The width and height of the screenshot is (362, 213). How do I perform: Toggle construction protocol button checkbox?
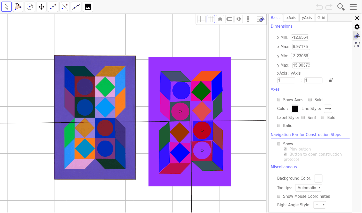coord(285,154)
